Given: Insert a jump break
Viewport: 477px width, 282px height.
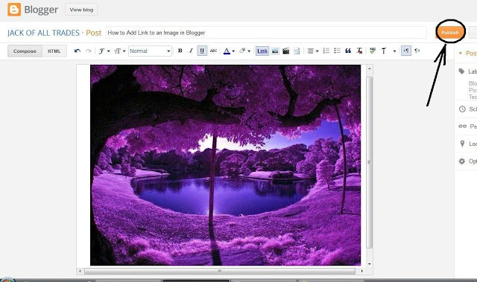Looking at the screenshot, I should (x=297, y=51).
